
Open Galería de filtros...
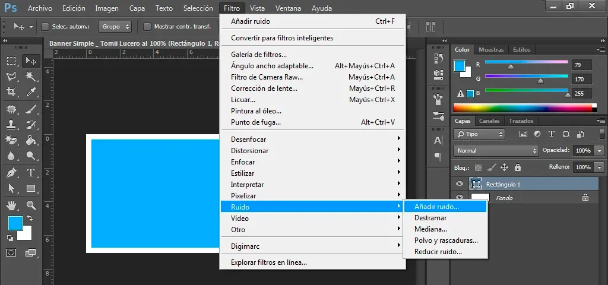(x=313, y=55)
